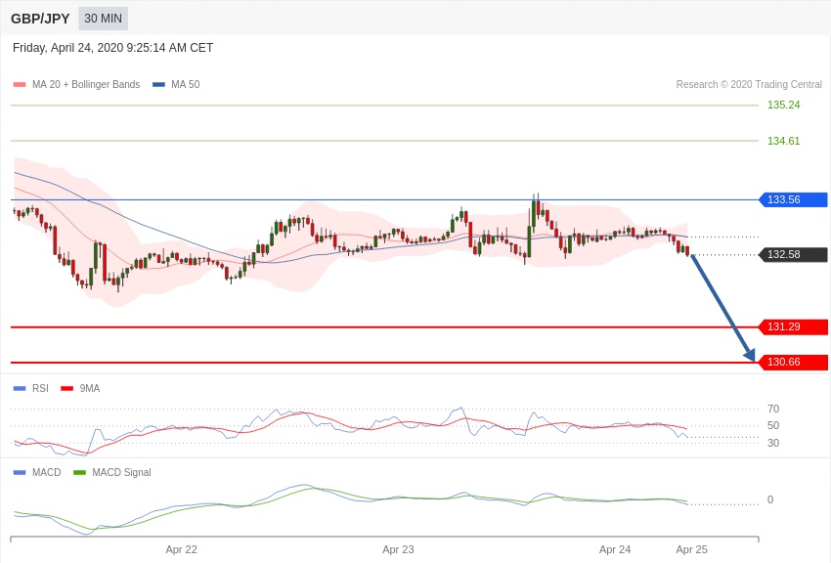831x563 pixels.
Task: Click the Apr 23 date axis label
Action: pos(398,549)
